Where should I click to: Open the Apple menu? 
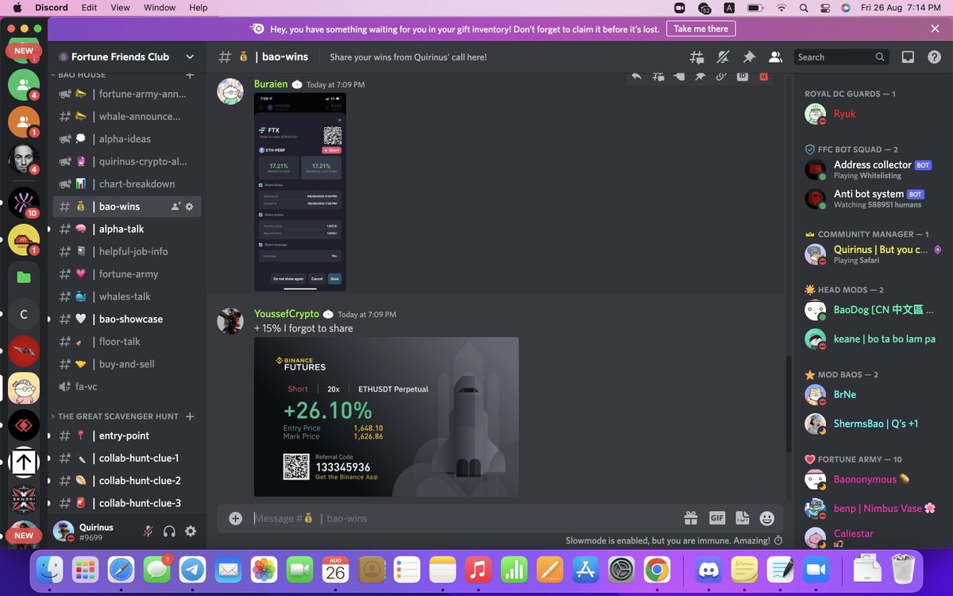click(17, 8)
